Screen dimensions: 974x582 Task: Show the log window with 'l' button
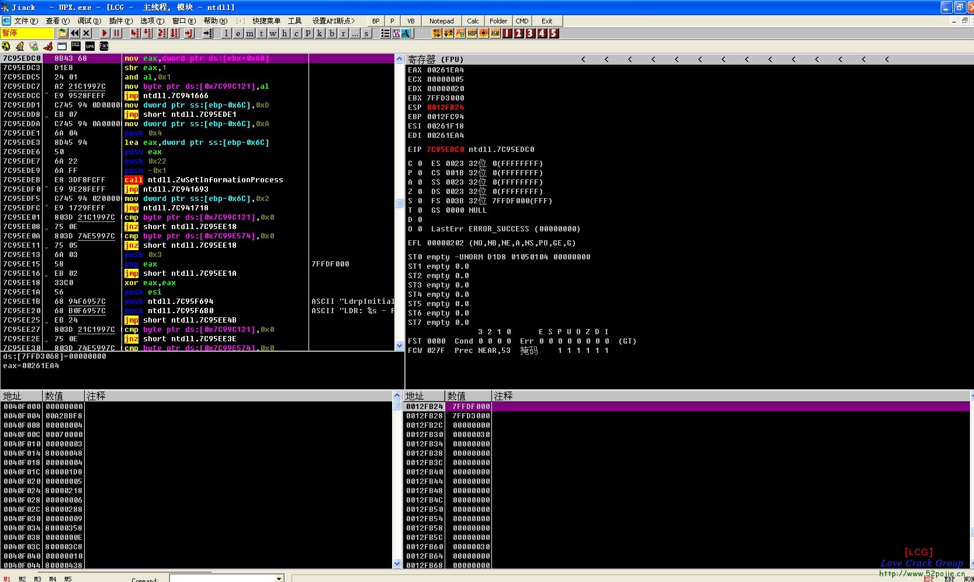(x=226, y=33)
